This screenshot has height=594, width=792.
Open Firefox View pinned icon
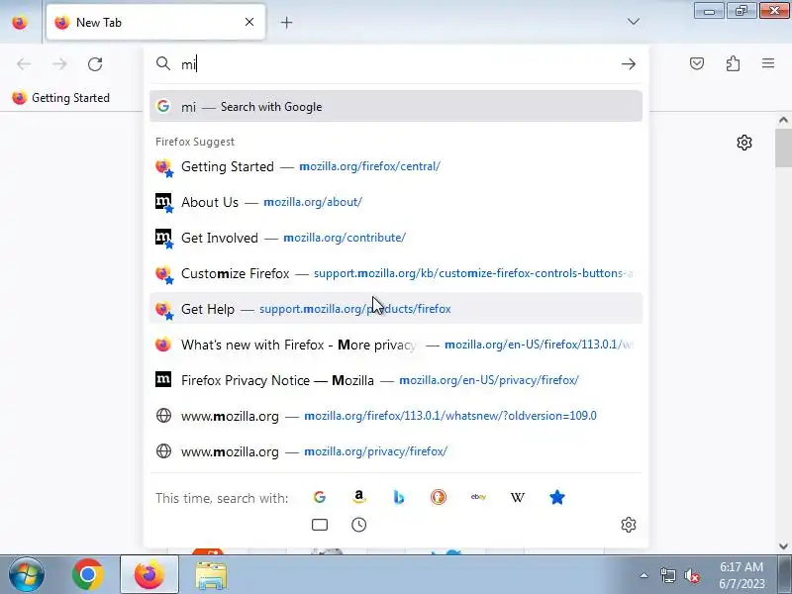click(20, 22)
